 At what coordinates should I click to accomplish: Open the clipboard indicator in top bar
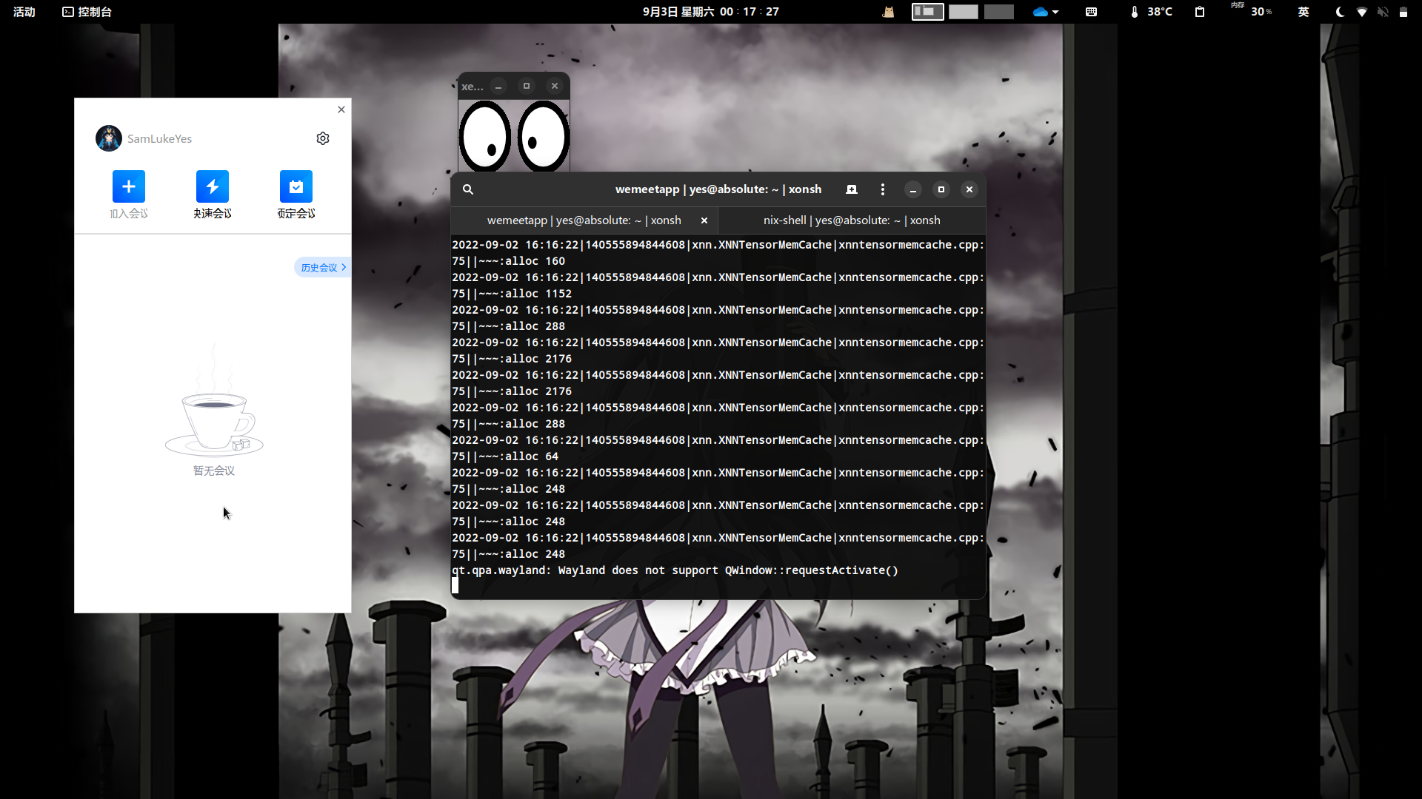click(1200, 12)
